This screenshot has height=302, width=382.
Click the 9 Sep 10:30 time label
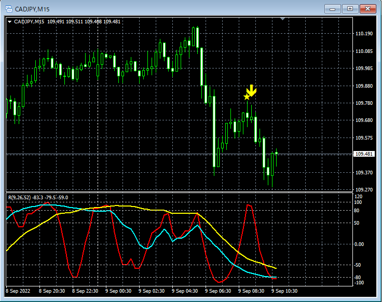pos(284,291)
